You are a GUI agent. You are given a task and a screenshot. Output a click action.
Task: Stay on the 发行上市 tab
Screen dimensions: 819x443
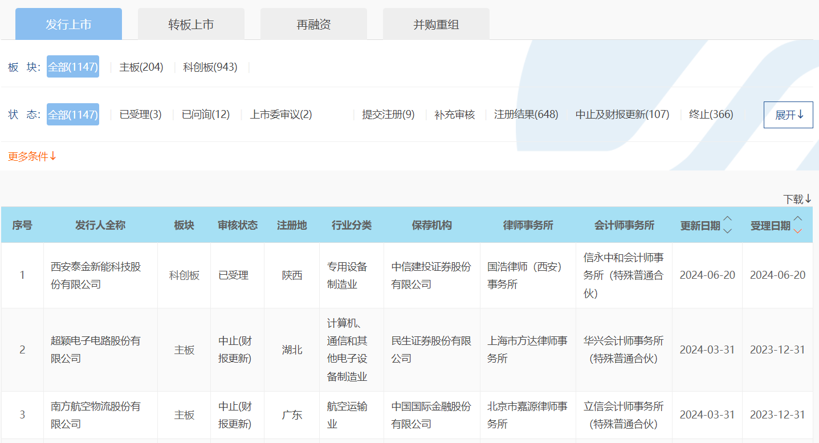(x=68, y=23)
